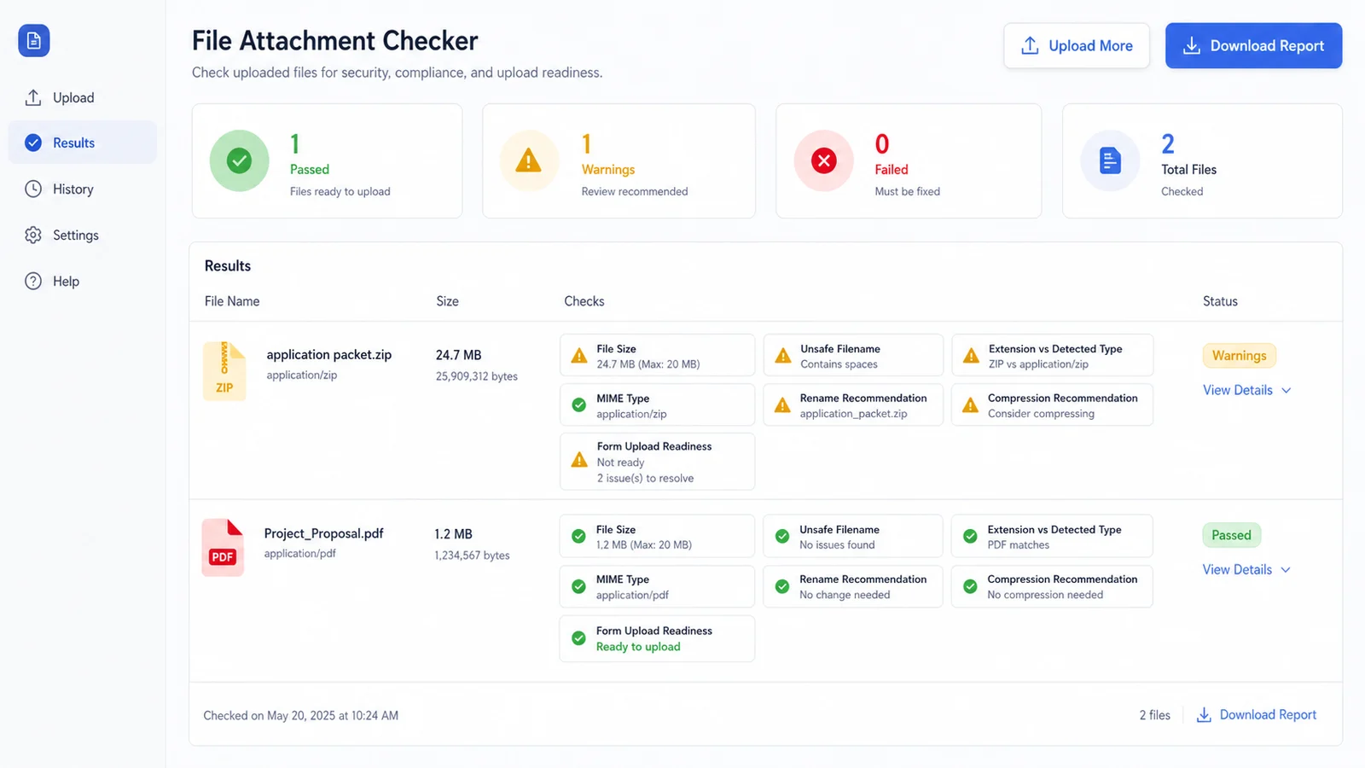The height and width of the screenshot is (768, 1365).
Task: Click the green Passed summary check icon
Action: [x=240, y=160]
